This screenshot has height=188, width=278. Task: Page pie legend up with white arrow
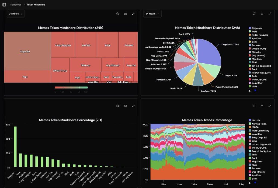(250, 90)
